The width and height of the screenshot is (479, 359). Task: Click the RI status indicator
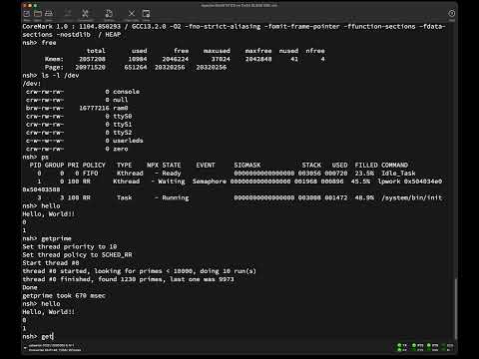tap(443, 350)
